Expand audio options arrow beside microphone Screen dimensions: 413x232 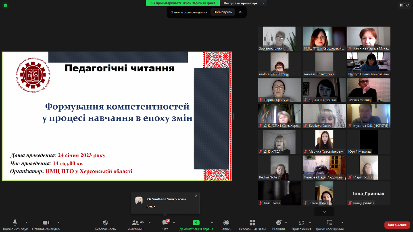coord(27,222)
